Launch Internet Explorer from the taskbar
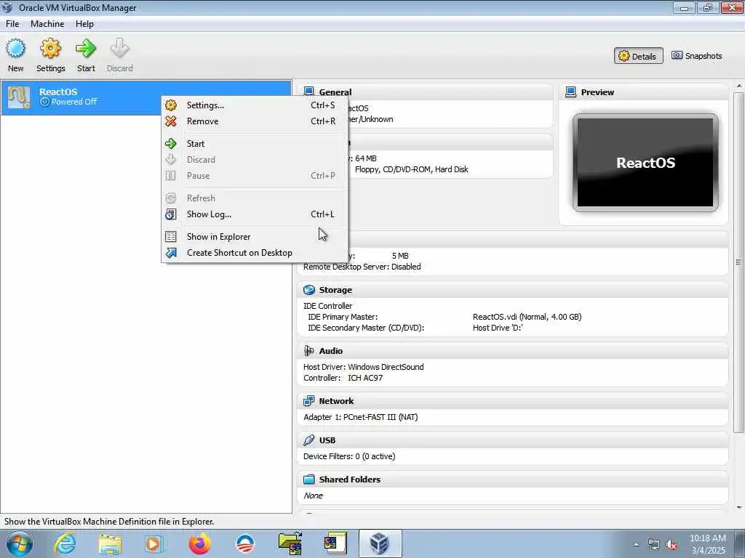The image size is (745, 558). pyautogui.click(x=65, y=543)
